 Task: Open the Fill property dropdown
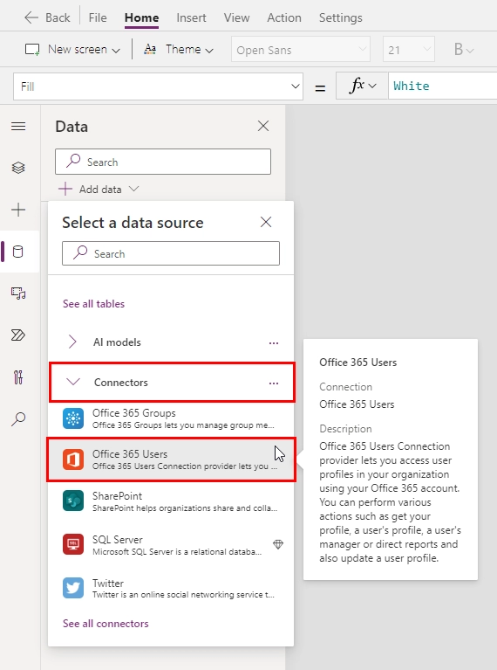pos(159,86)
